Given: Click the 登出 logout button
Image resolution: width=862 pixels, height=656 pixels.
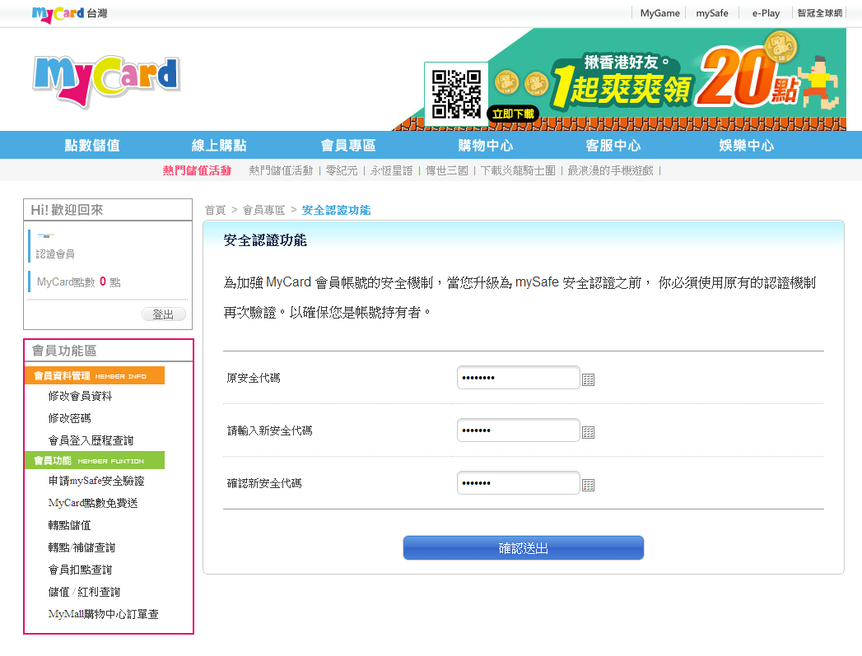Looking at the screenshot, I should 163,314.
